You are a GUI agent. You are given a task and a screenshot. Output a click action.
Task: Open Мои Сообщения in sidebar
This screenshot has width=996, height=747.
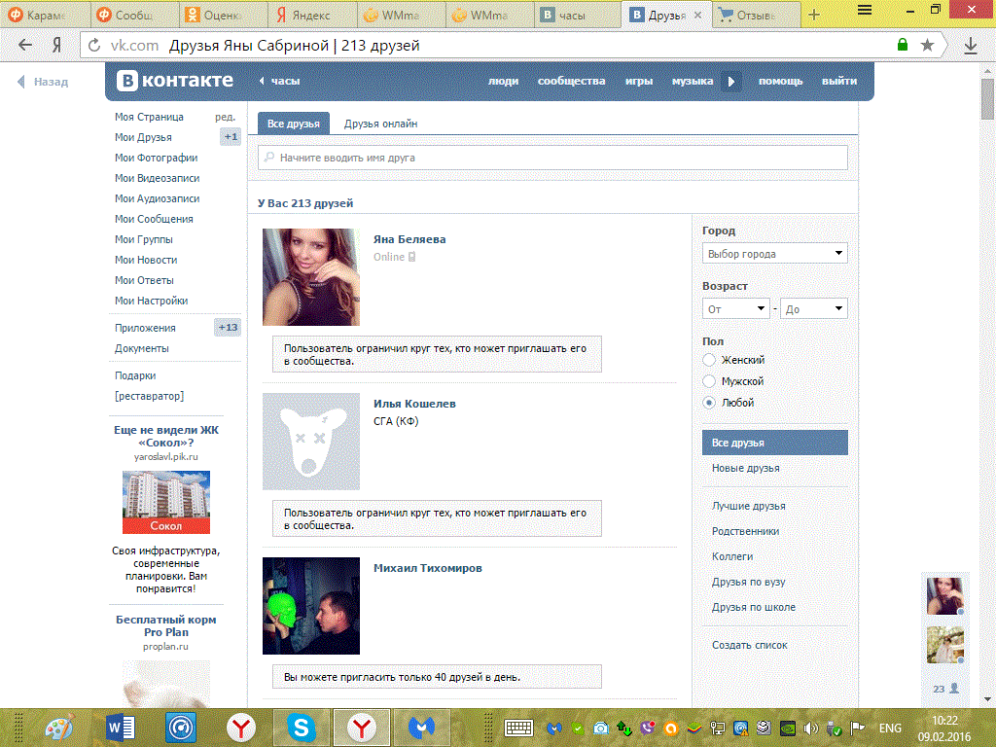tap(154, 219)
